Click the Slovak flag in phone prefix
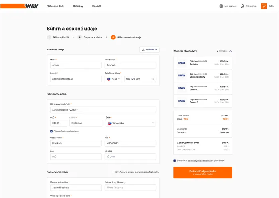The image size is (279, 198). pos(108,79)
